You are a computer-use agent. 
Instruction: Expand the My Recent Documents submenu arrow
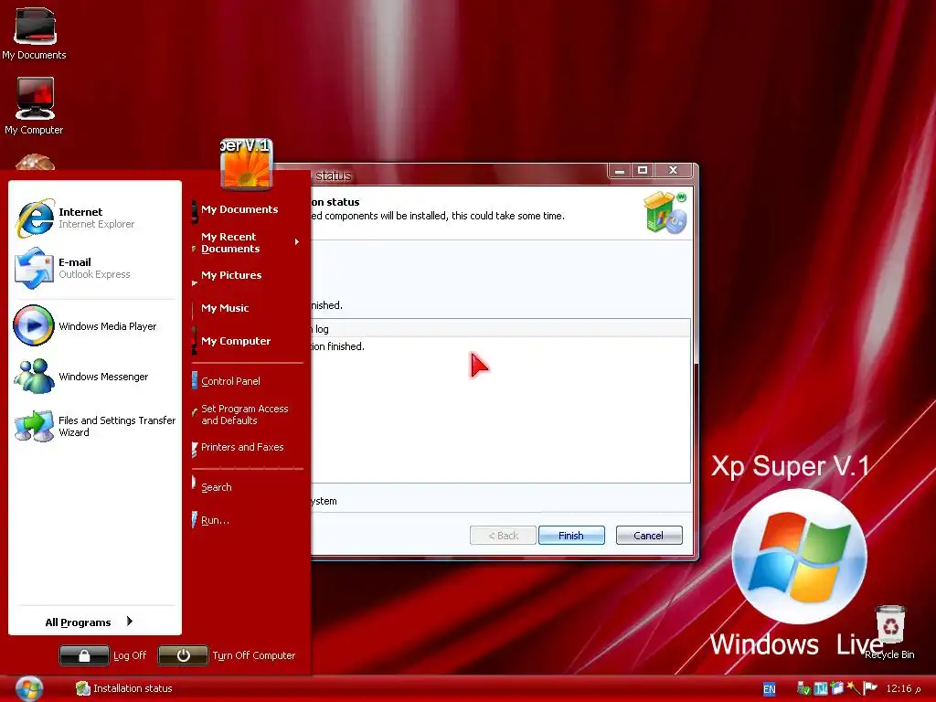coord(297,241)
